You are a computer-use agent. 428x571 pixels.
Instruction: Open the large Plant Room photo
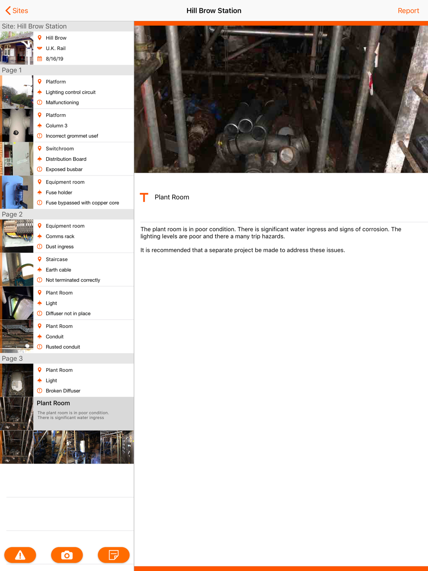point(281,99)
